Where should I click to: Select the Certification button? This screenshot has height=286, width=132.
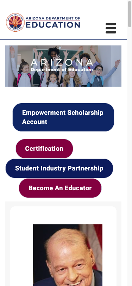click(x=44, y=149)
